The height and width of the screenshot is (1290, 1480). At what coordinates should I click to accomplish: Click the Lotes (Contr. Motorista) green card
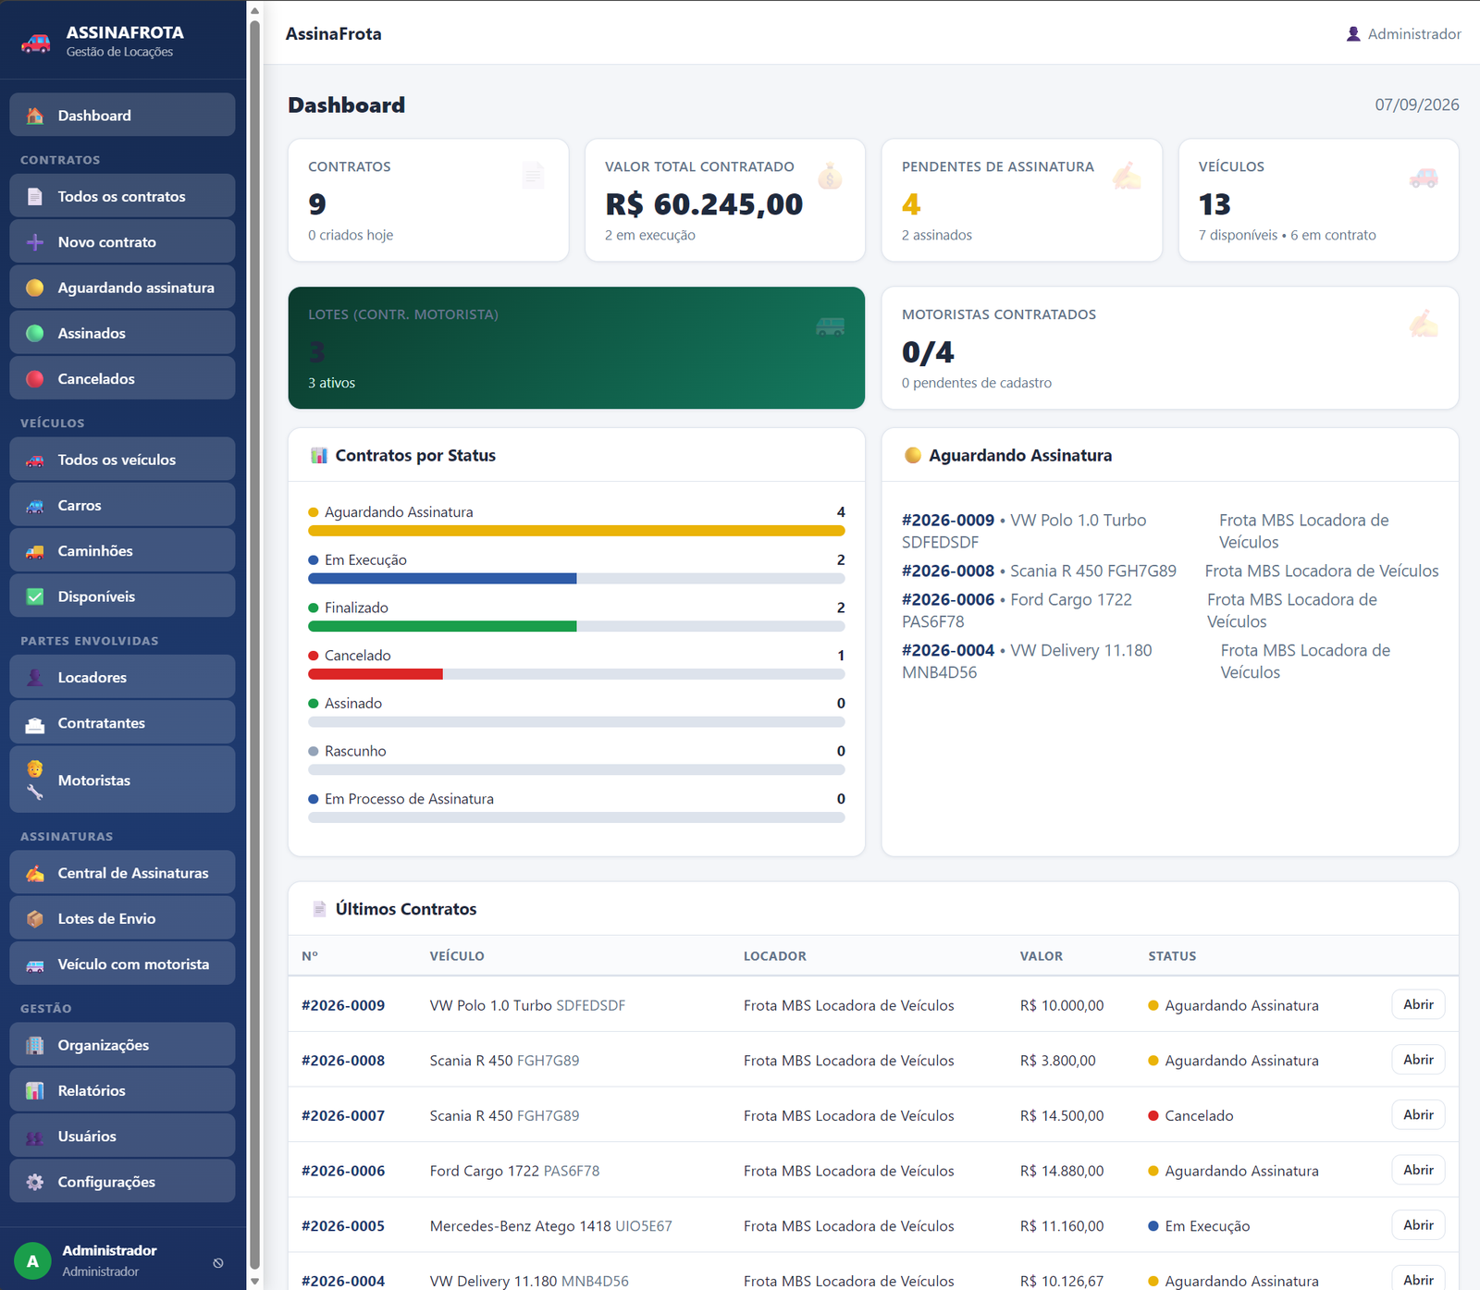tap(576, 348)
